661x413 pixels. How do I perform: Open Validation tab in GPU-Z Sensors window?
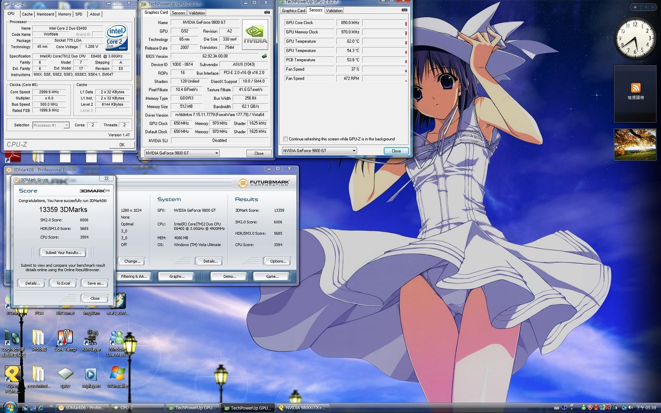point(334,11)
